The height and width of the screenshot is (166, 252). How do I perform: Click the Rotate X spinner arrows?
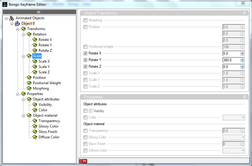[x=243, y=54]
